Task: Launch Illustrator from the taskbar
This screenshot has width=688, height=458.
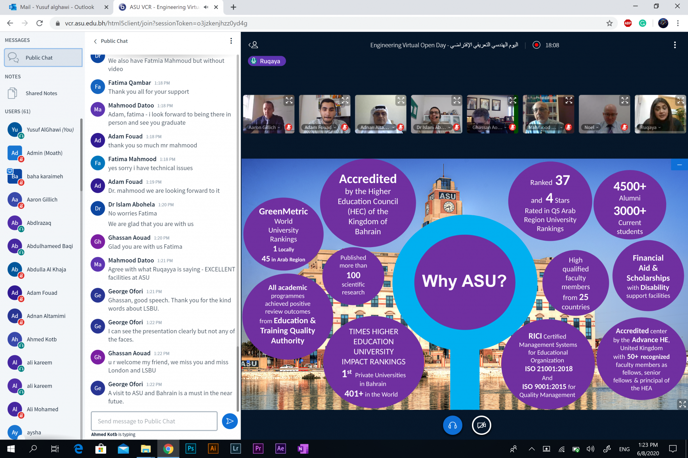Action: coord(213,449)
